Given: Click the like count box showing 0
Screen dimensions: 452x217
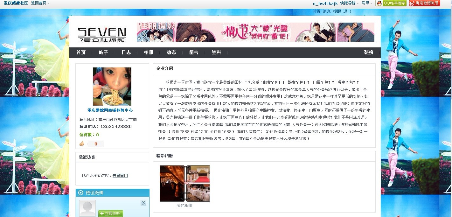Looking at the screenshot, I should (x=96, y=144).
